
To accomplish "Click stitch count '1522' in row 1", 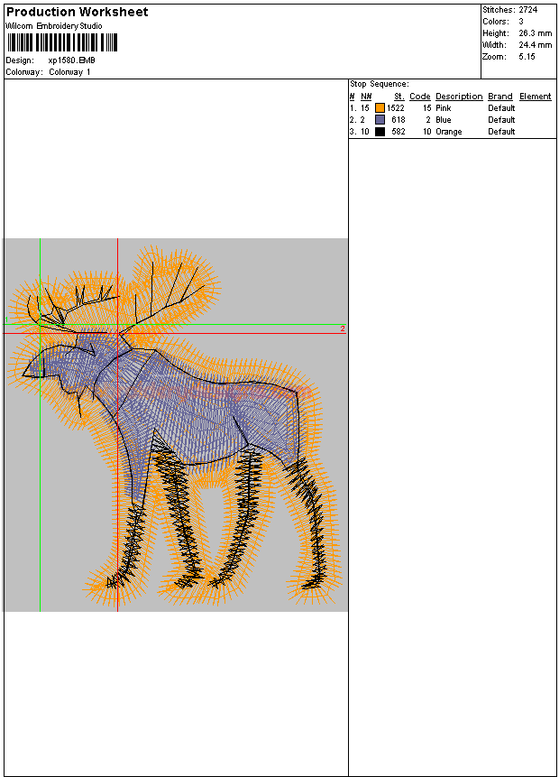I will coord(396,108).
